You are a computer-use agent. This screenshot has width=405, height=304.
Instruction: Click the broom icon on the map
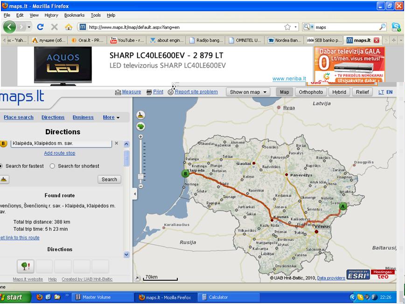click(141, 115)
